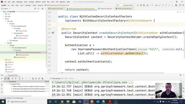Toggle Show Passed tests checkmark button

(x=5, y=78)
